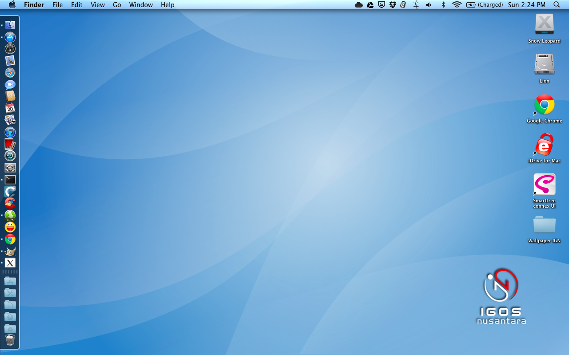Open iCal calendar icon in Dock
569x355 pixels.
pos(10,108)
